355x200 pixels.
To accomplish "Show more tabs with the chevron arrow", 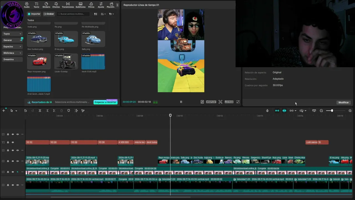I will coord(117,5).
